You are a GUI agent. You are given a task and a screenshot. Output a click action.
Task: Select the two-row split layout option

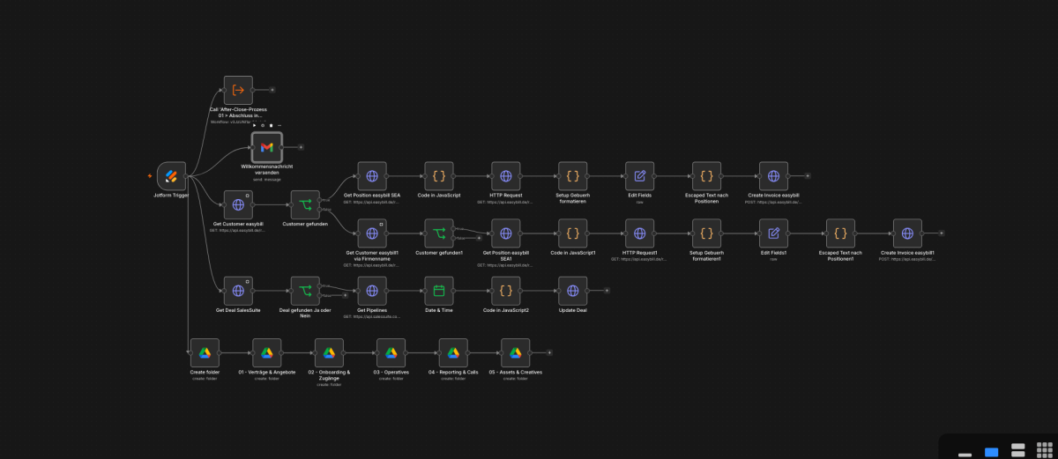tap(1018, 450)
